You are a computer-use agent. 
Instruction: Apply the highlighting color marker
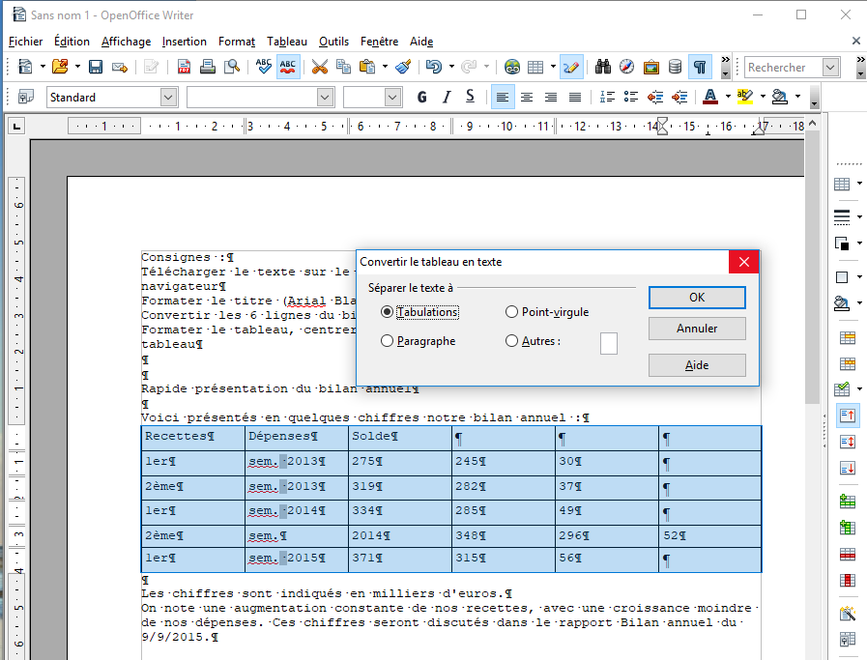pos(745,98)
